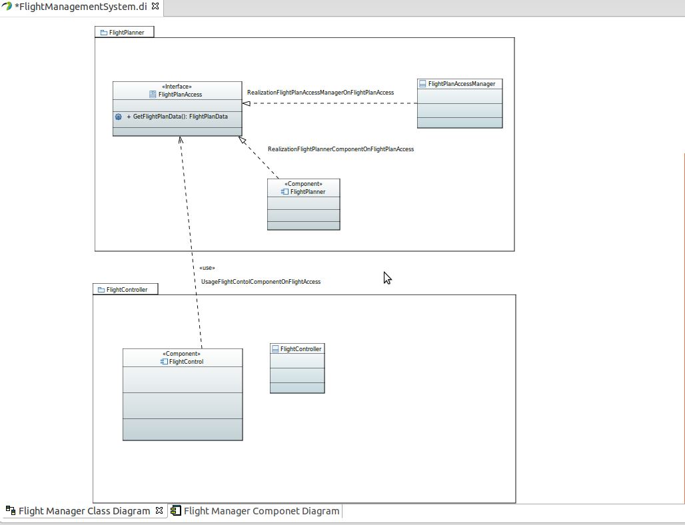Click the Papyrus file icon on editor tab
Viewport: 685px width, 525px height.
[7, 7]
